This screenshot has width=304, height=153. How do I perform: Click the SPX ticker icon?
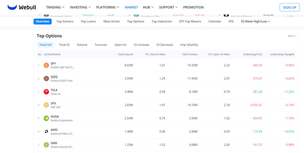pos(46,105)
